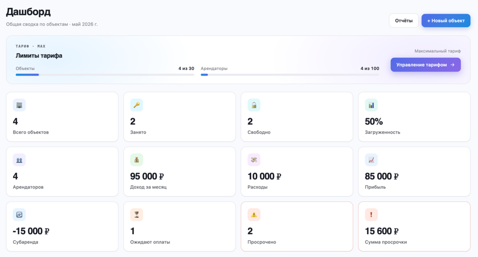This screenshot has height=257, width=478.
Task: Click the 50% occupancy value
Action: [x=374, y=121]
